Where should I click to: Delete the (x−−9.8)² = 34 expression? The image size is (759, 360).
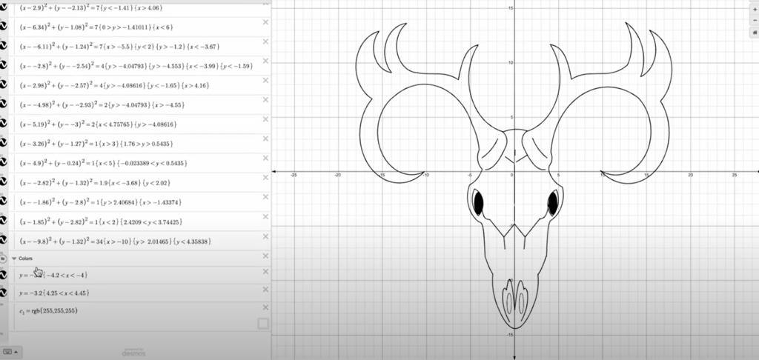coord(265,236)
